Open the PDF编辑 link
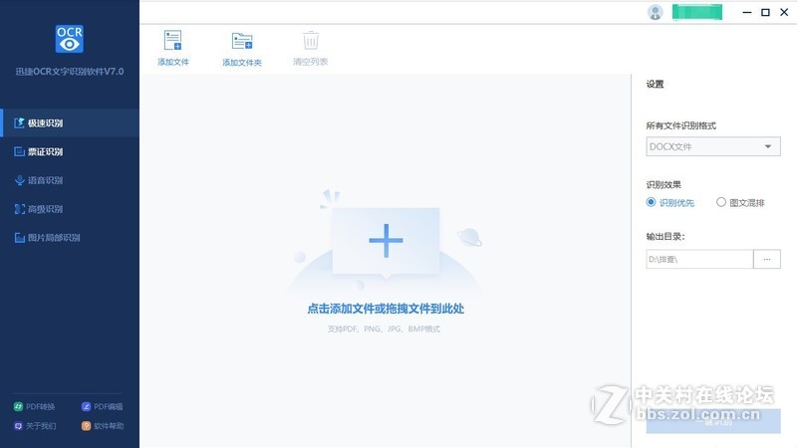Image resolution: width=797 pixels, height=448 pixels. pos(103,406)
